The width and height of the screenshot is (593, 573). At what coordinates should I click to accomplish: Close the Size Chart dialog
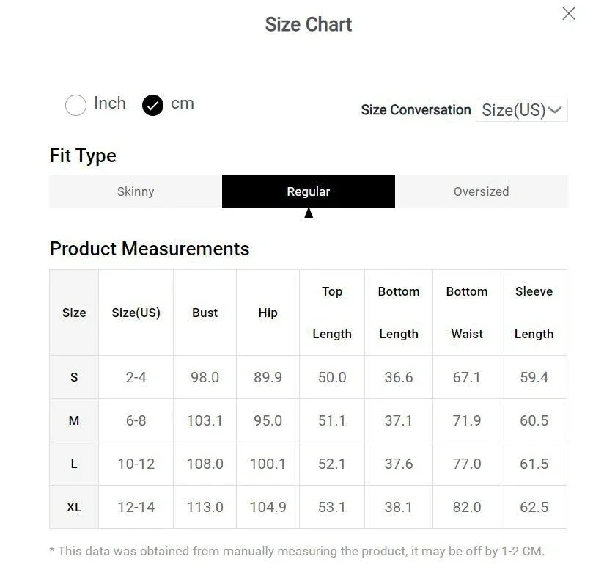(569, 14)
